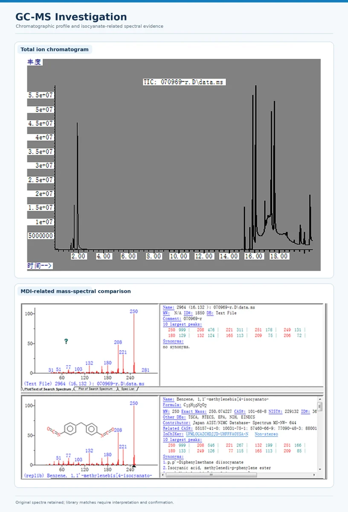Image resolution: width=348 pixels, height=512 pixels.
Task: Click the 281 peak label in the search spectrum
Action: tap(145, 370)
